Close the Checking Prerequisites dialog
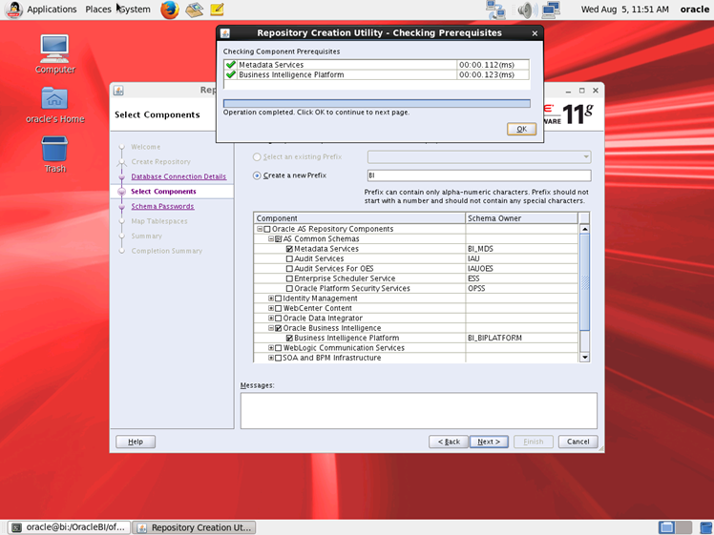The image size is (714, 535). tap(535, 33)
